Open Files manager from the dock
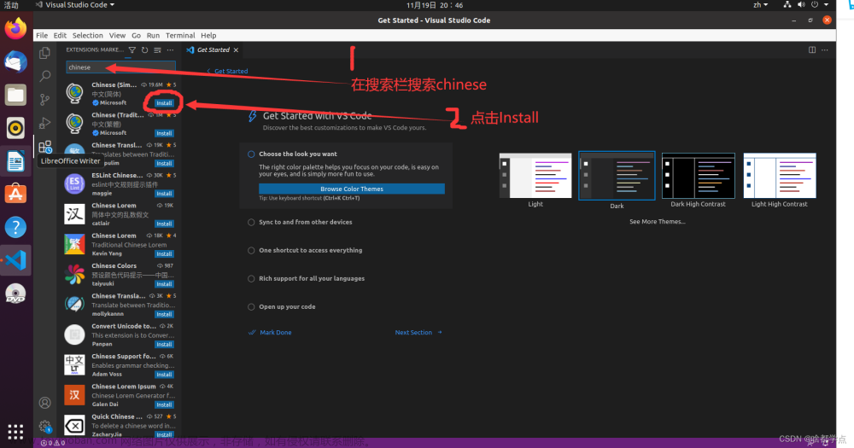 (15, 95)
